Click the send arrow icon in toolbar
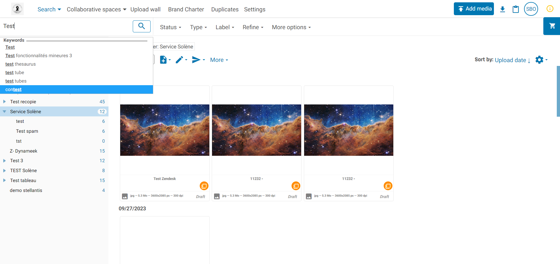560x264 pixels. click(196, 60)
